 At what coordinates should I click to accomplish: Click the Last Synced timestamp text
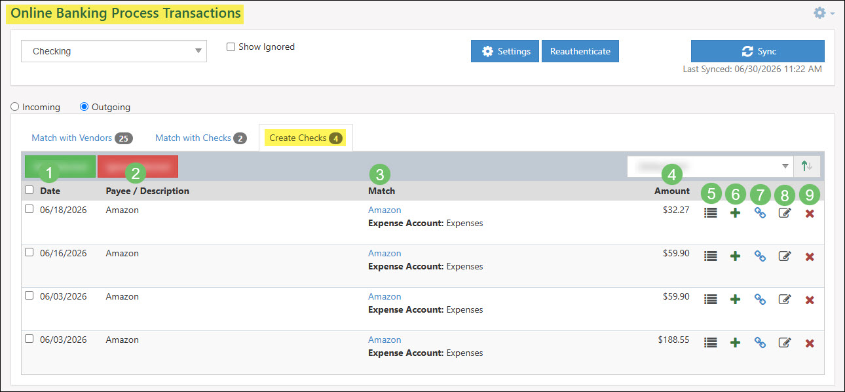[x=752, y=69]
